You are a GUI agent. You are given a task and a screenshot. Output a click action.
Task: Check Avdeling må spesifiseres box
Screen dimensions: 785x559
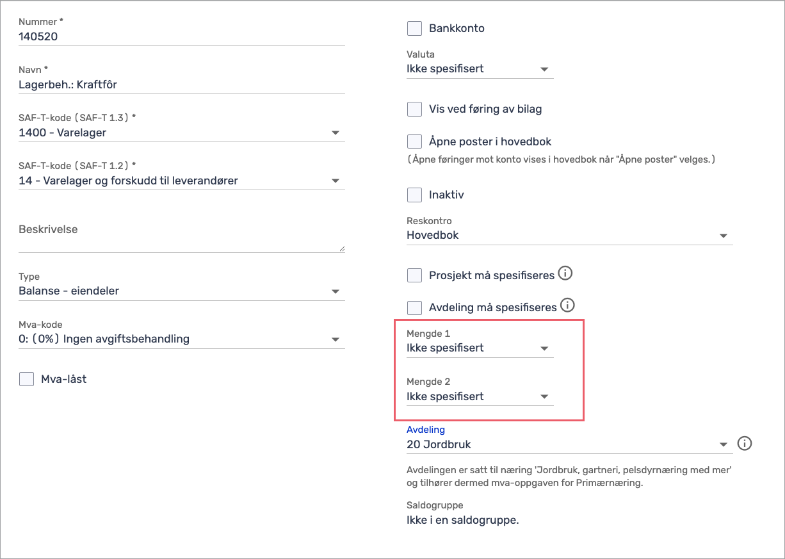pos(415,307)
